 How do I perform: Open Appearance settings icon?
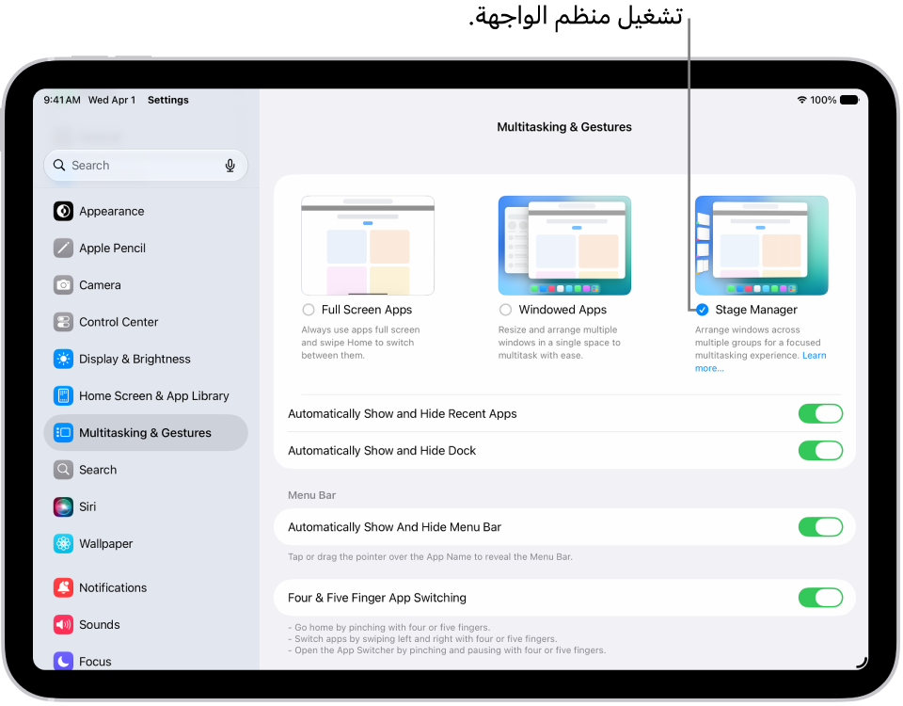pos(63,211)
